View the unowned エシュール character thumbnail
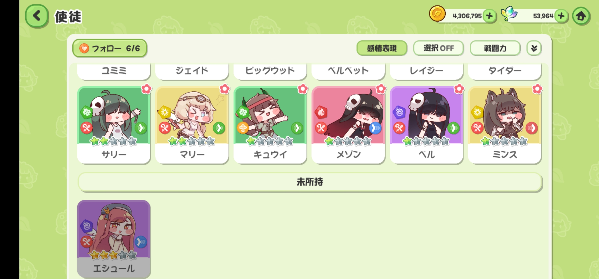Image resolution: width=599 pixels, height=279 pixels. click(114, 239)
